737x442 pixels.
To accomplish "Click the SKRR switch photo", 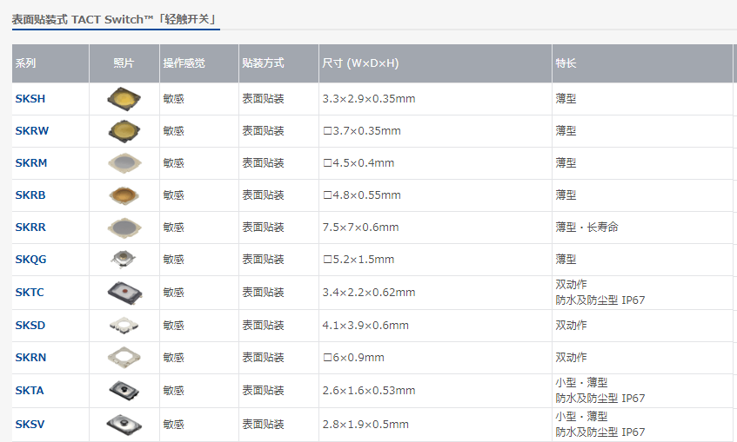I will point(124,228).
